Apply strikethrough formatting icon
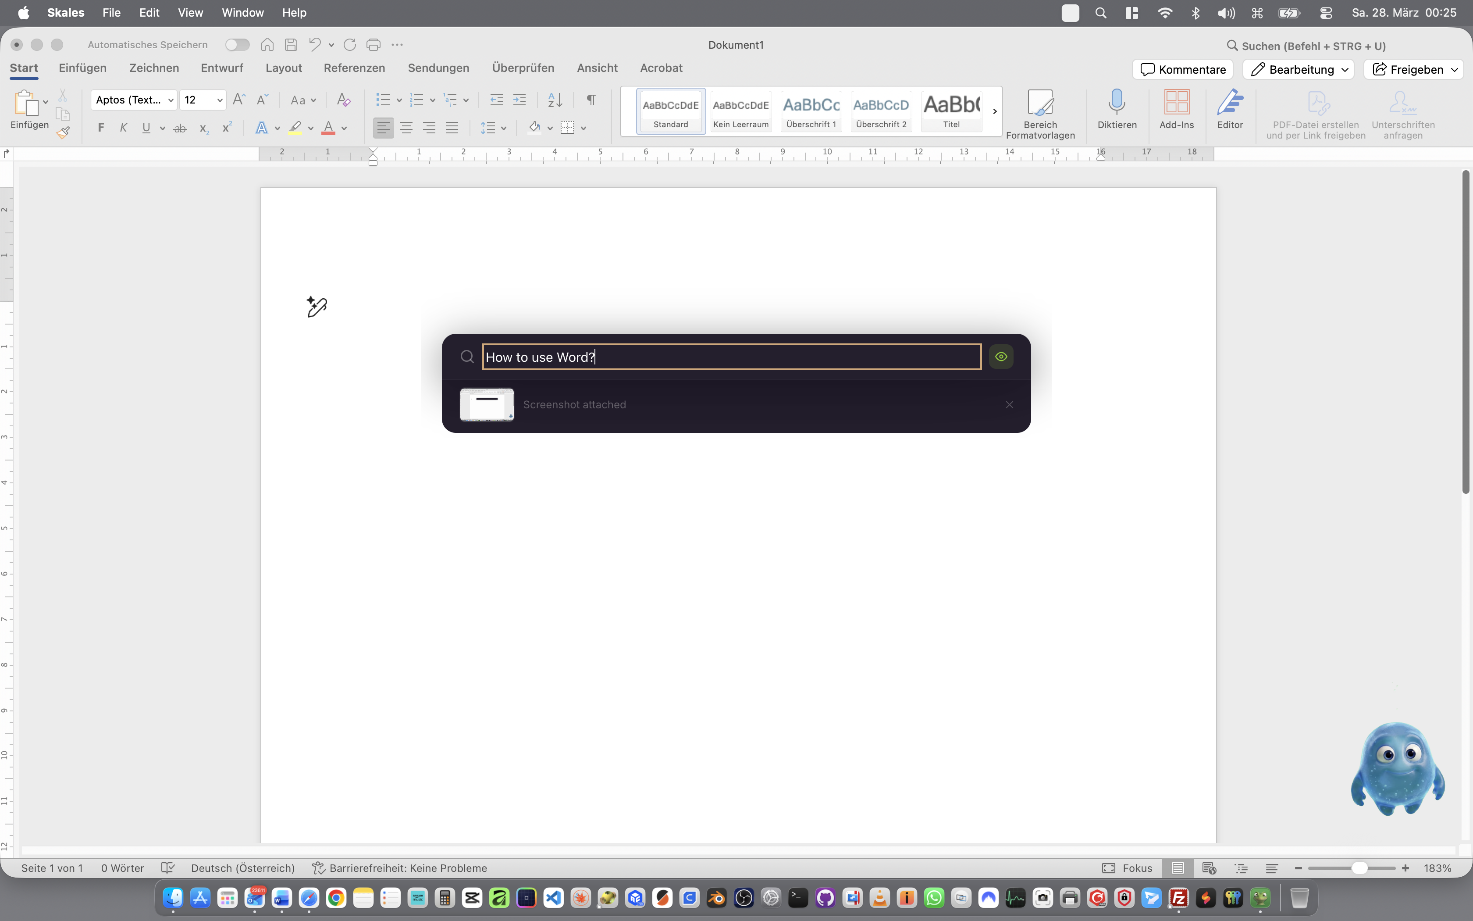This screenshot has width=1473, height=921. tap(180, 129)
